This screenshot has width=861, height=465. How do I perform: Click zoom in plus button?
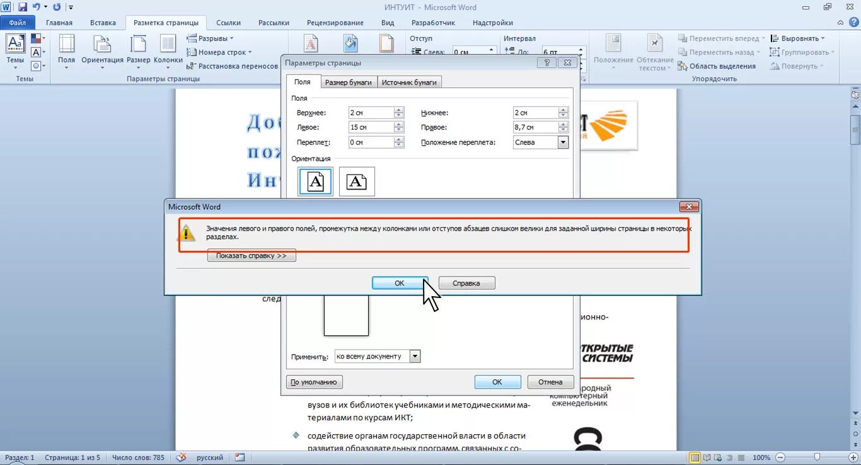(x=853, y=457)
